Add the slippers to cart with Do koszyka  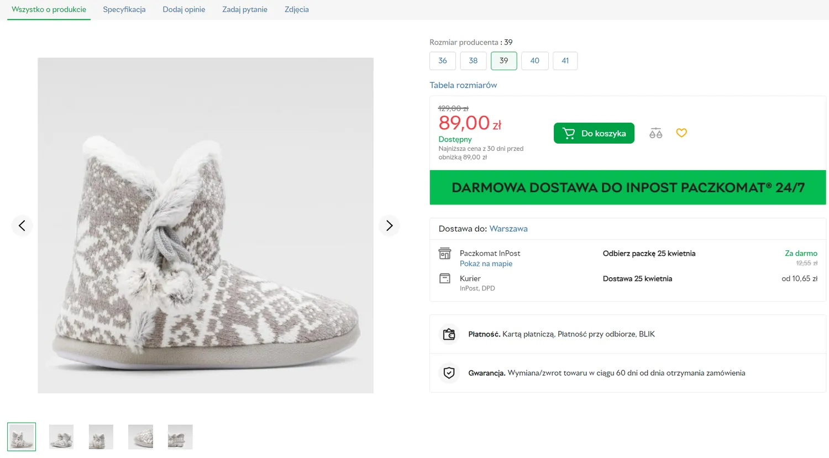click(594, 133)
